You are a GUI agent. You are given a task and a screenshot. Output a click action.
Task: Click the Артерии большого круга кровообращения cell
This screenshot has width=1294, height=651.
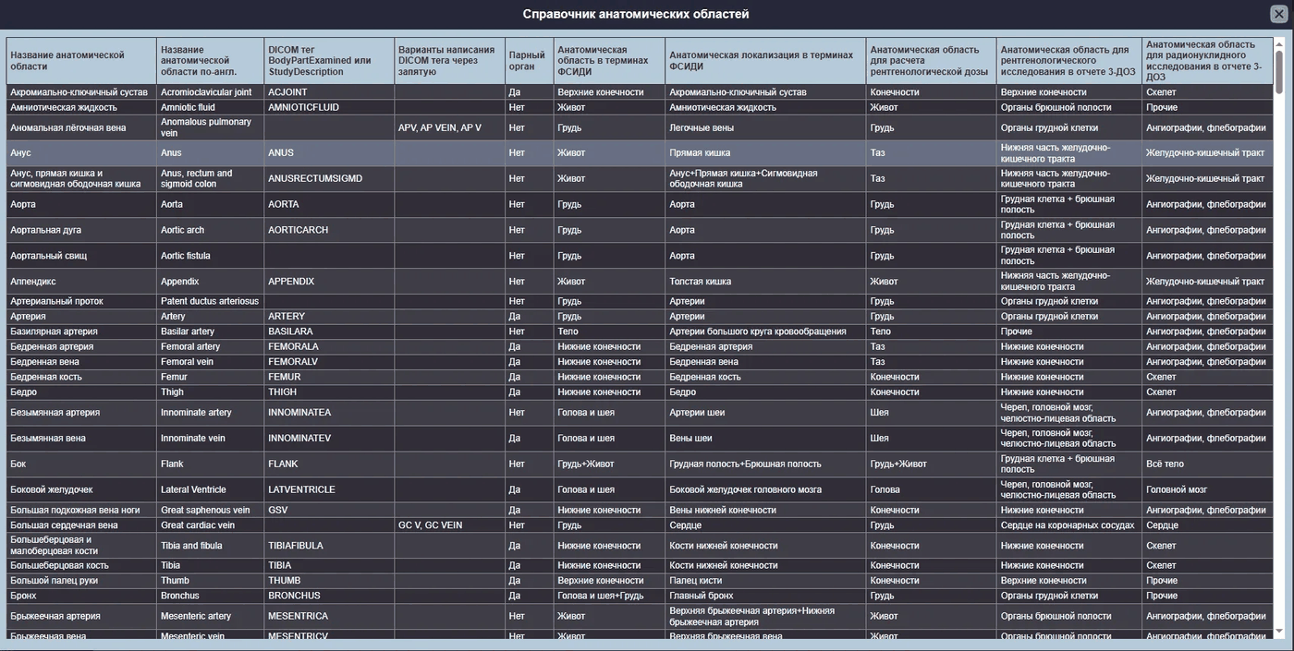click(x=766, y=332)
